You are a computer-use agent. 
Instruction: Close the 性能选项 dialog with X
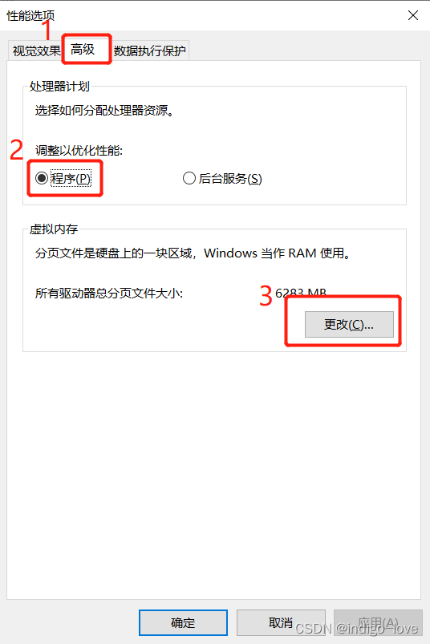412,15
